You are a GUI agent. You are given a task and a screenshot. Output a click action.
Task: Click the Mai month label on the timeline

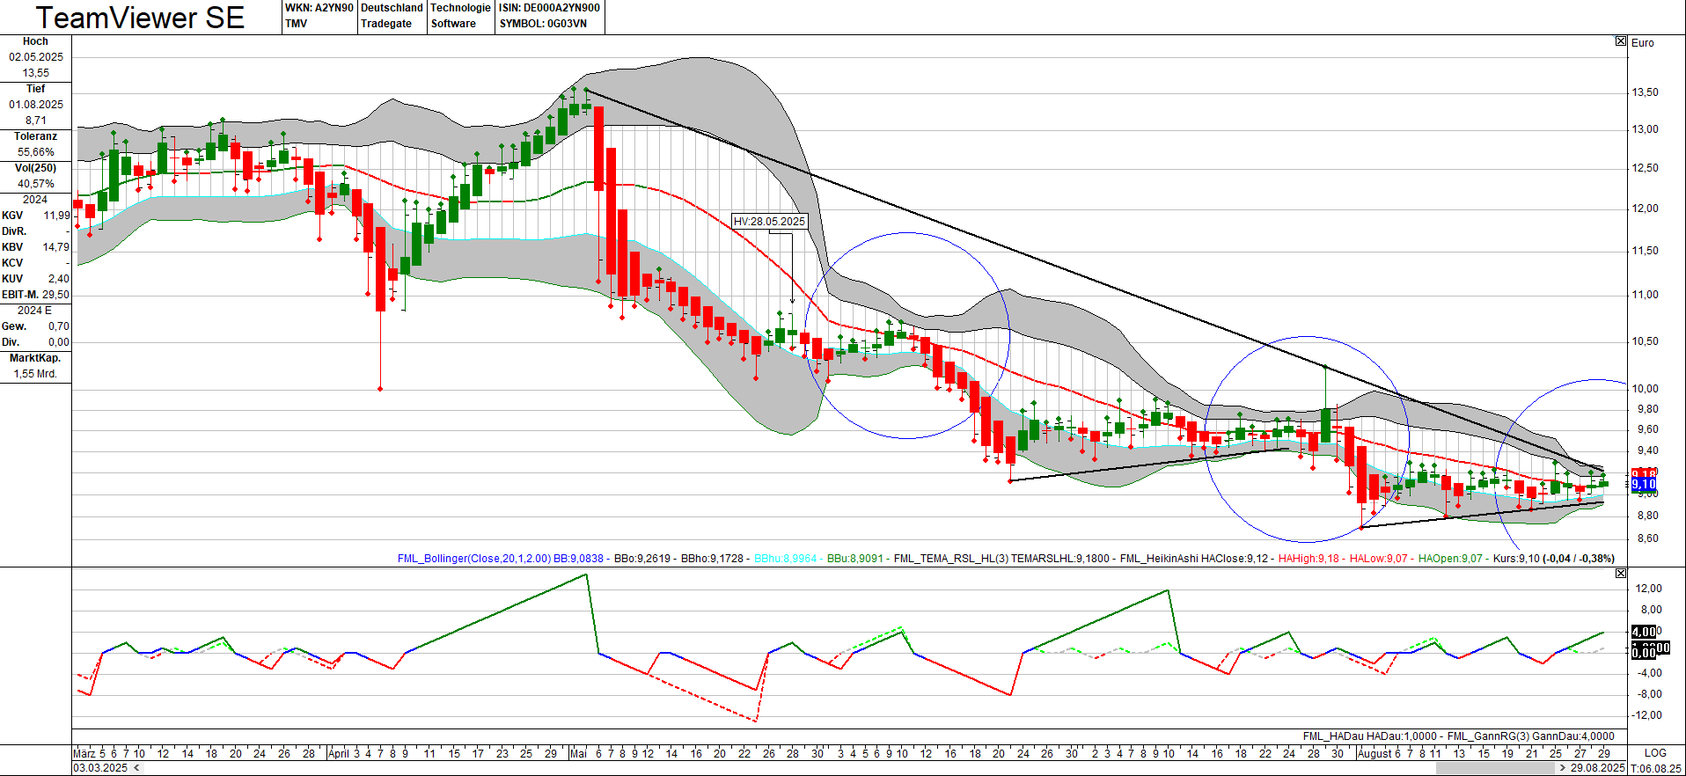pyautogui.click(x=578, y=753)
